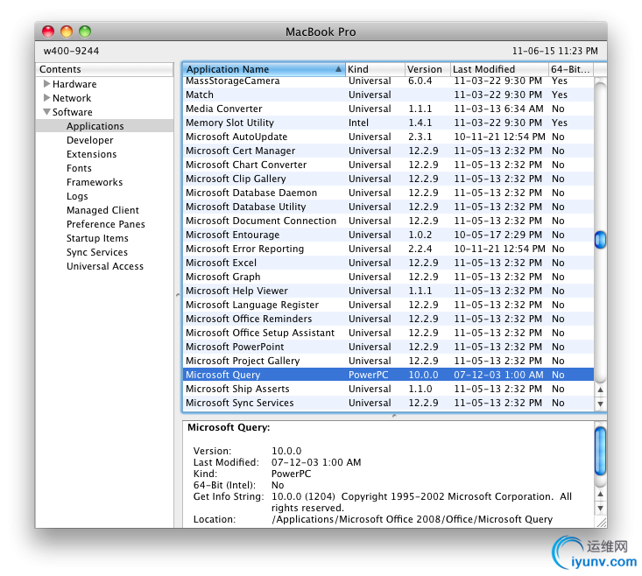
Task: Select the Microsoft AutoUpdate row
Action: 388,137
